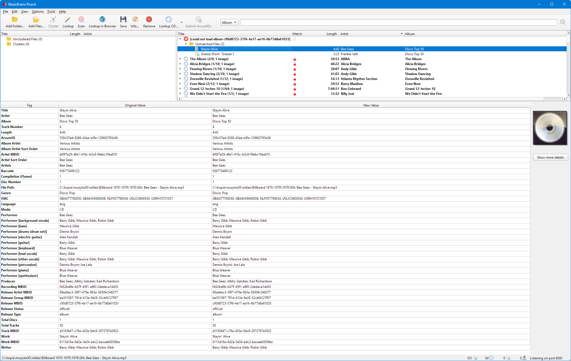This screenshot has width=571, height=361.
Task: Click the Add Files toolbar icon
Action: [36, 20]
